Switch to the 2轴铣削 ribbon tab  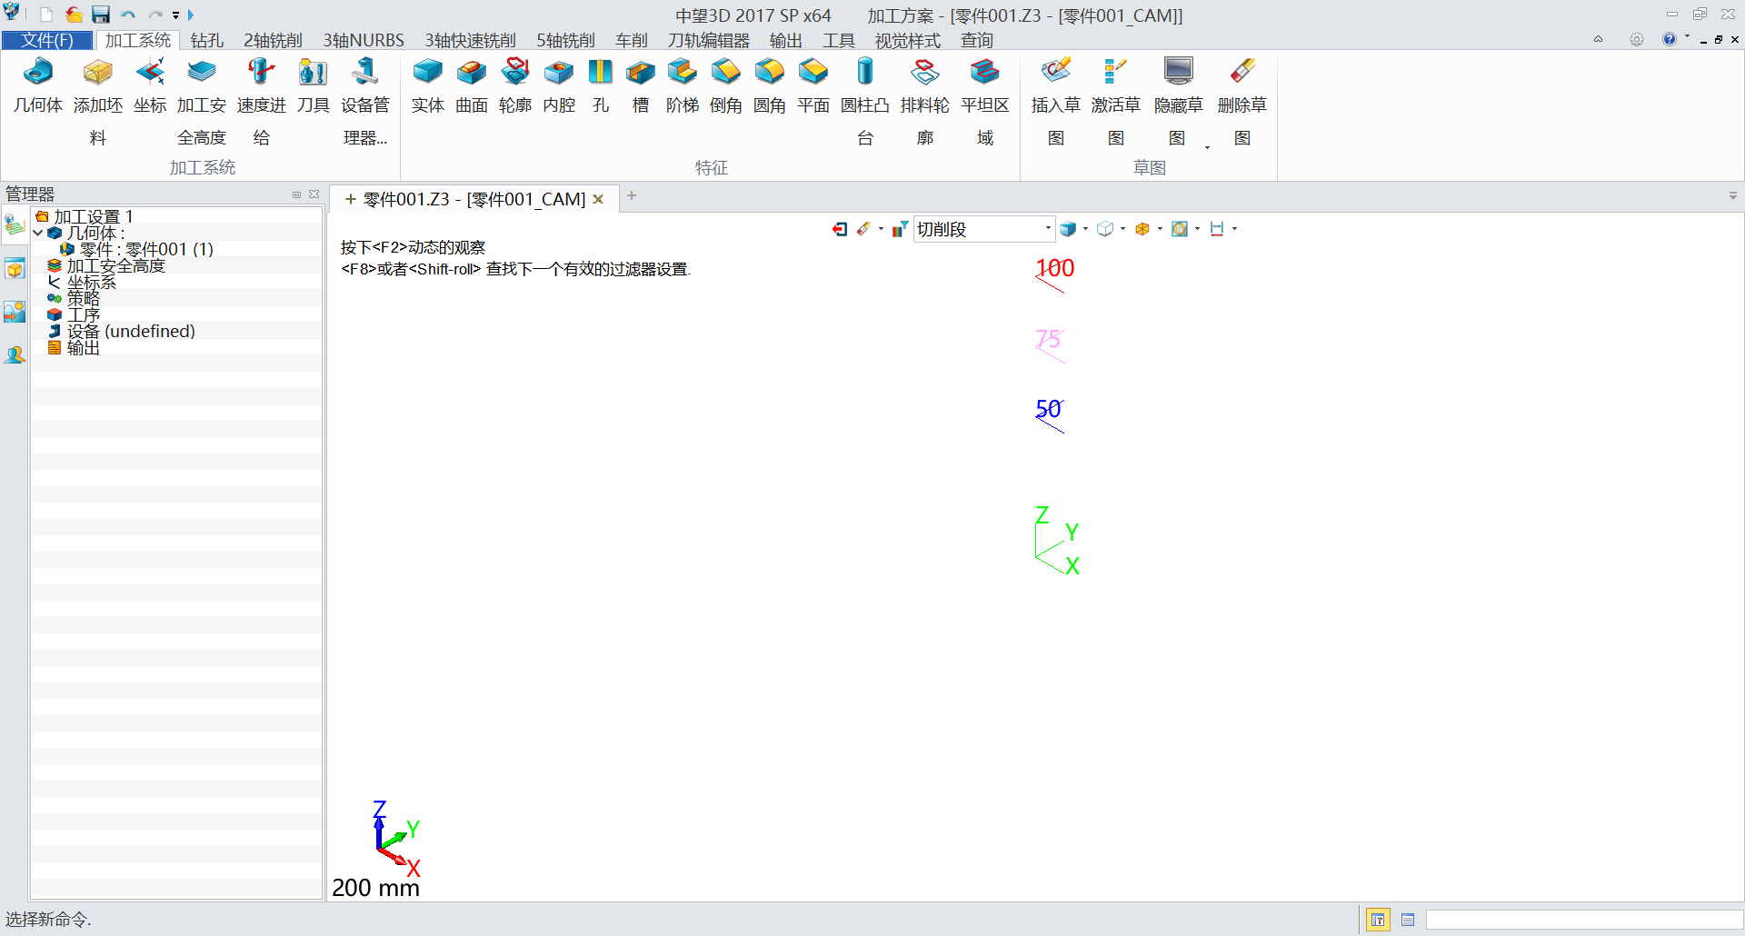273,40
